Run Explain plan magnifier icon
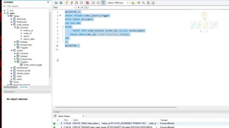Image resolution: width=229 pixels, height=128 pixels. click(77, 2)
